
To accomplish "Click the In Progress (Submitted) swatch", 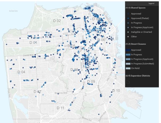I will click(128, 64).
